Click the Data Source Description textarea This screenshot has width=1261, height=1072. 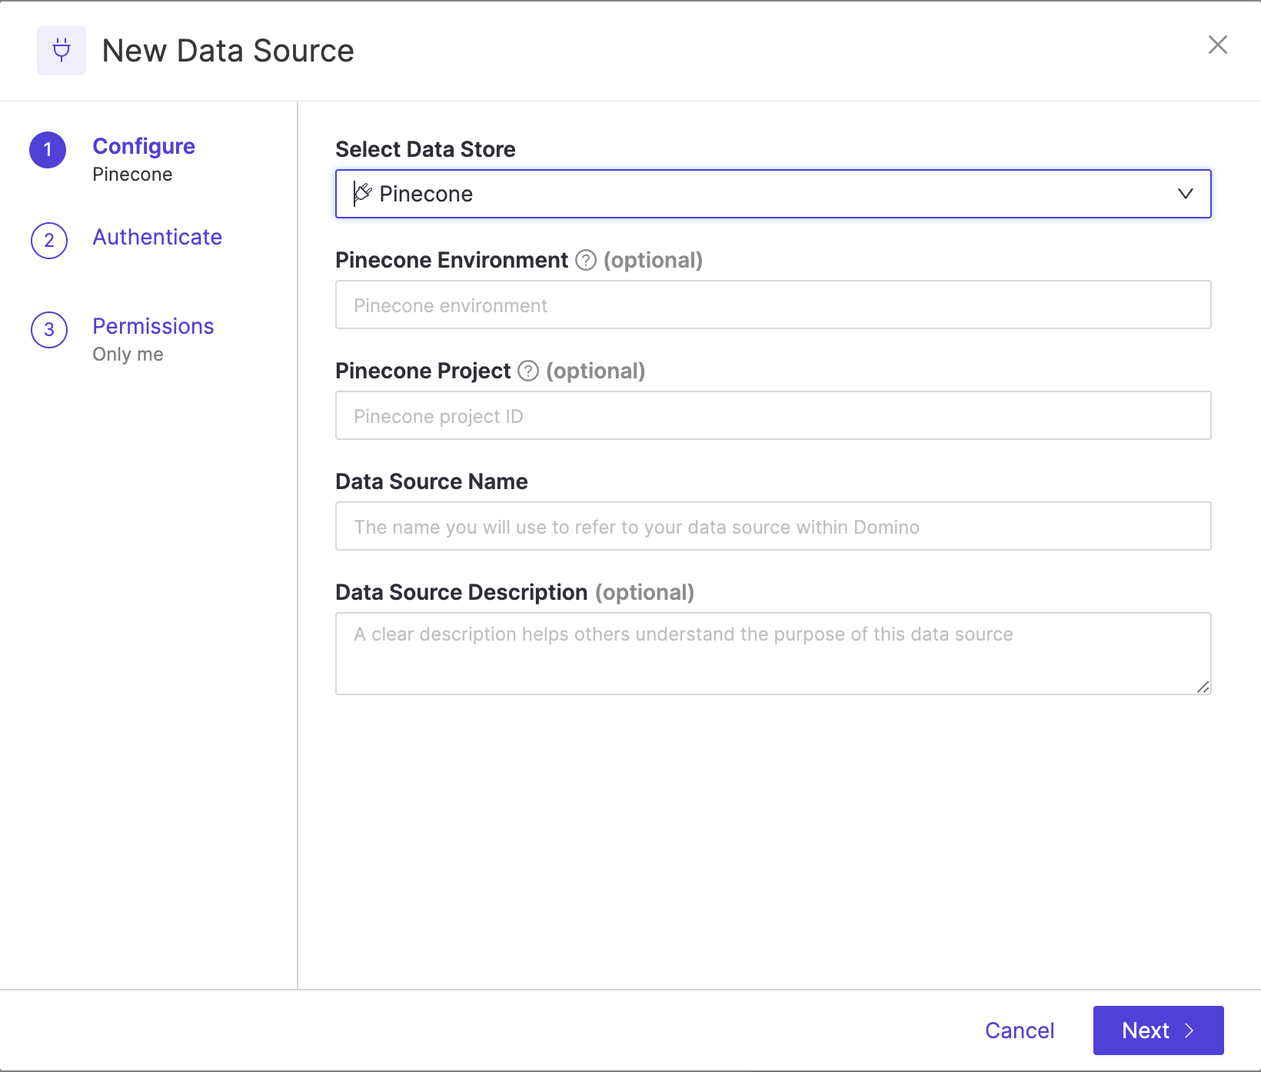coord(774,654)
